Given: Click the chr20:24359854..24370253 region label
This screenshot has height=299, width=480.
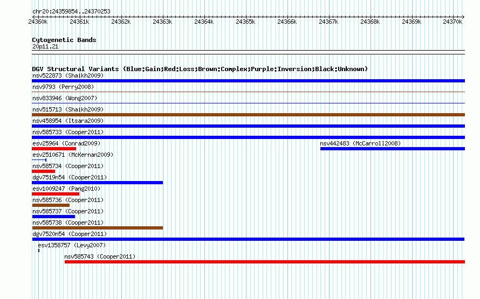Looking at the screenshot, I should [x=71, y=11].
